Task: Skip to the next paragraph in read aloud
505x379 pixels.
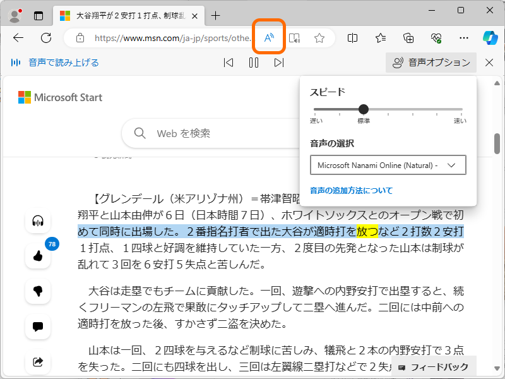Action: (x=280, y=63)
